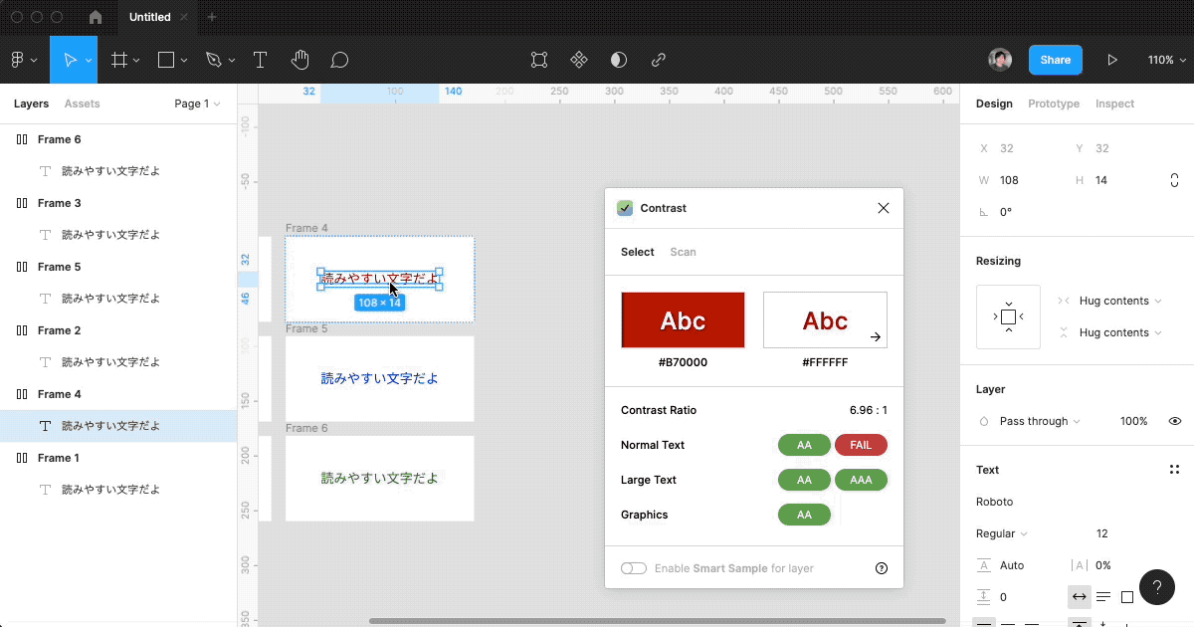Open the Pass through blend mode dropdown
Screen dimensions: 1194x627
pos(1039,421)
